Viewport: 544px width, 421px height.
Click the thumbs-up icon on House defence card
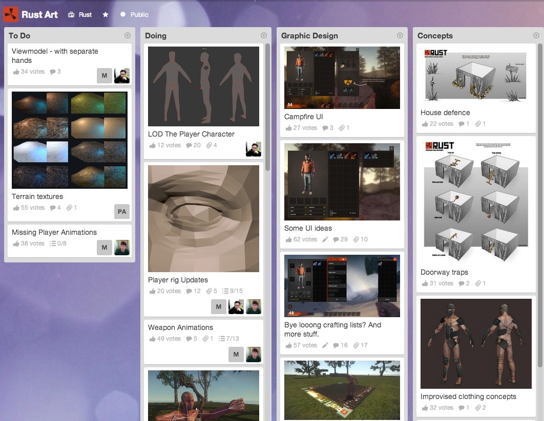(x=425, y=124)
